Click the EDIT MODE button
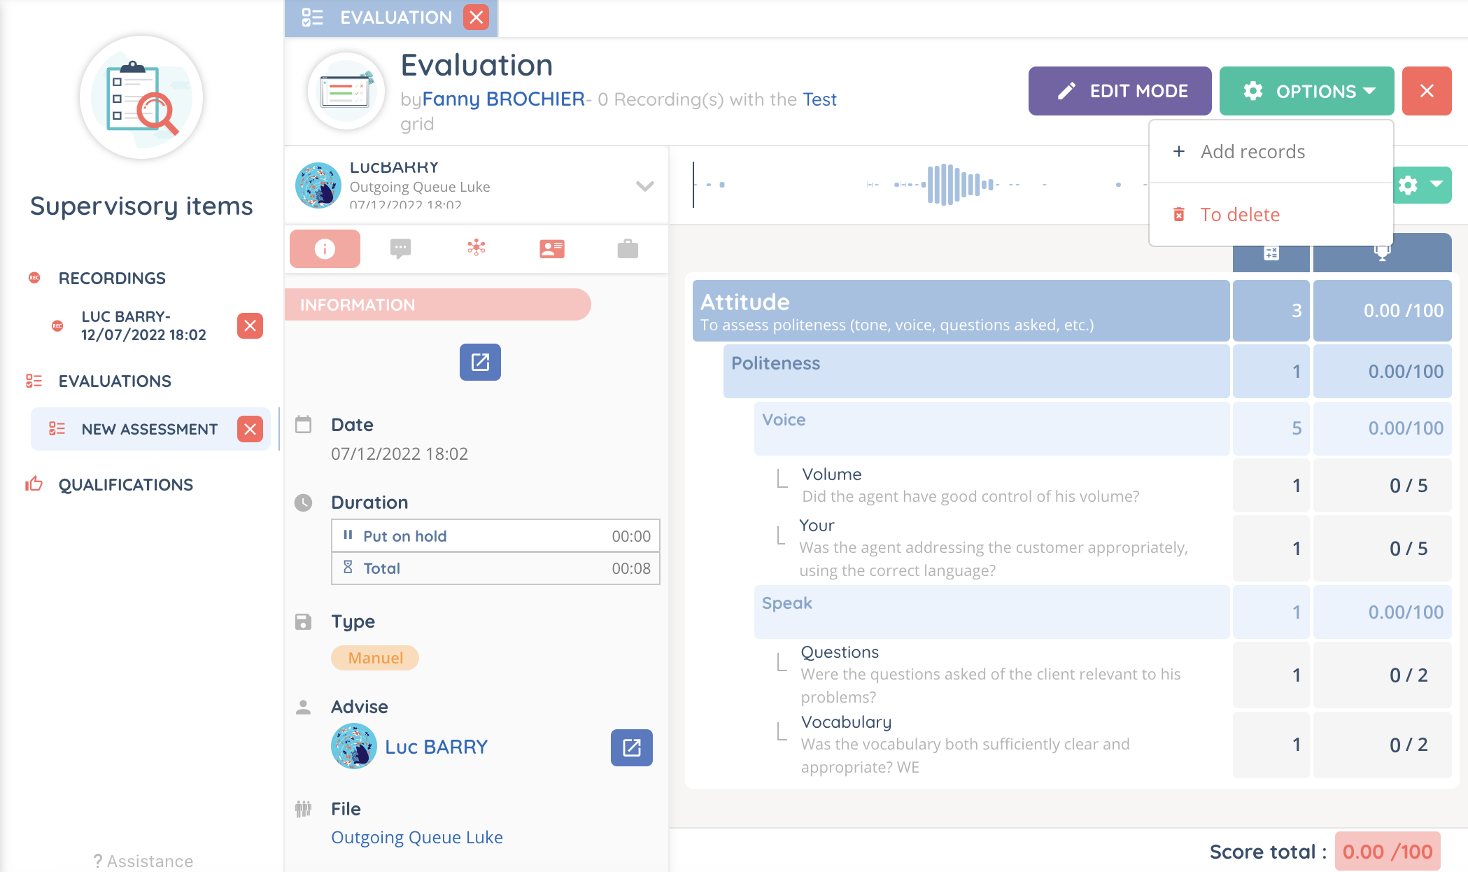The width and height of the screenshot is (1468, 872). click(x=1120, y=91)
